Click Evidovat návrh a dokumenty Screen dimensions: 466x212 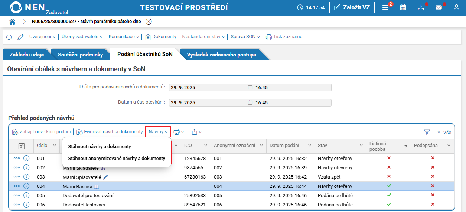tap(110, 132)
